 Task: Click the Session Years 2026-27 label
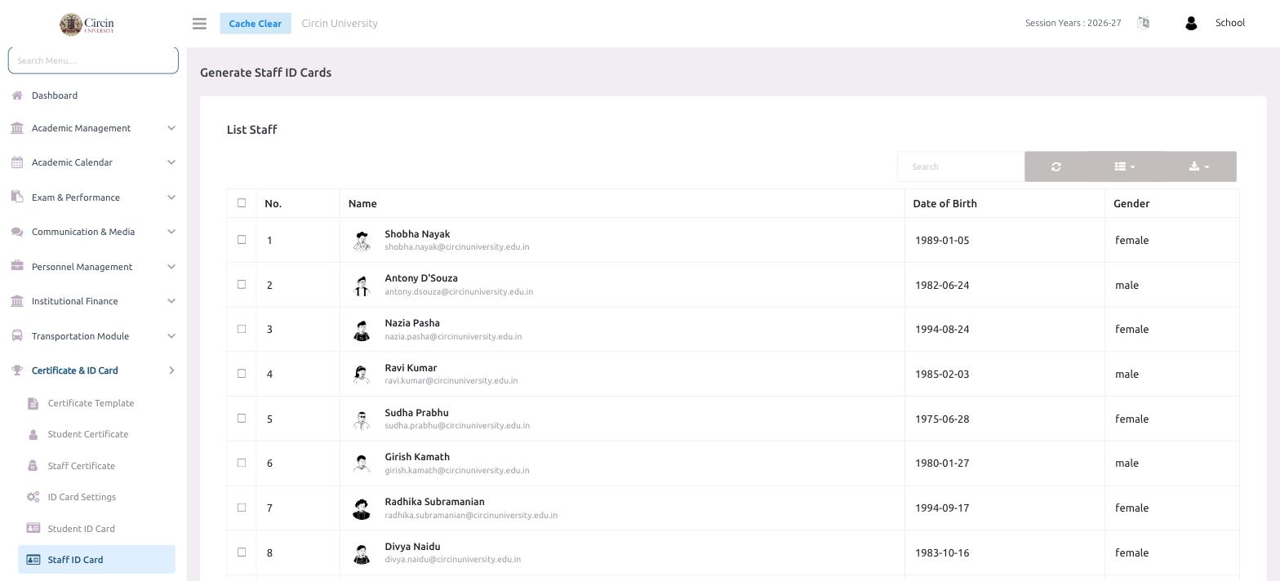click(1073, 23)
